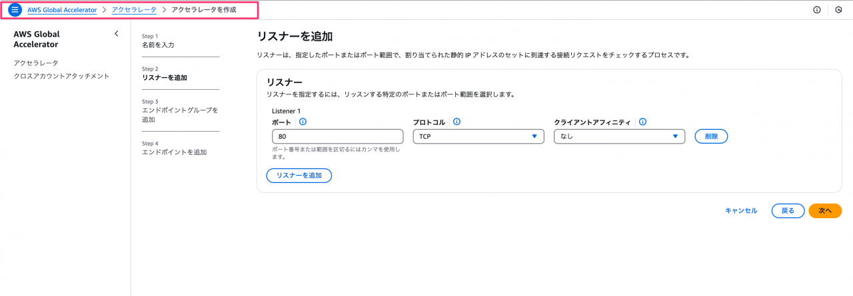Click the ポート input field containing 80
This screenshot has height=296, width=853.
(x=338, y=136)
